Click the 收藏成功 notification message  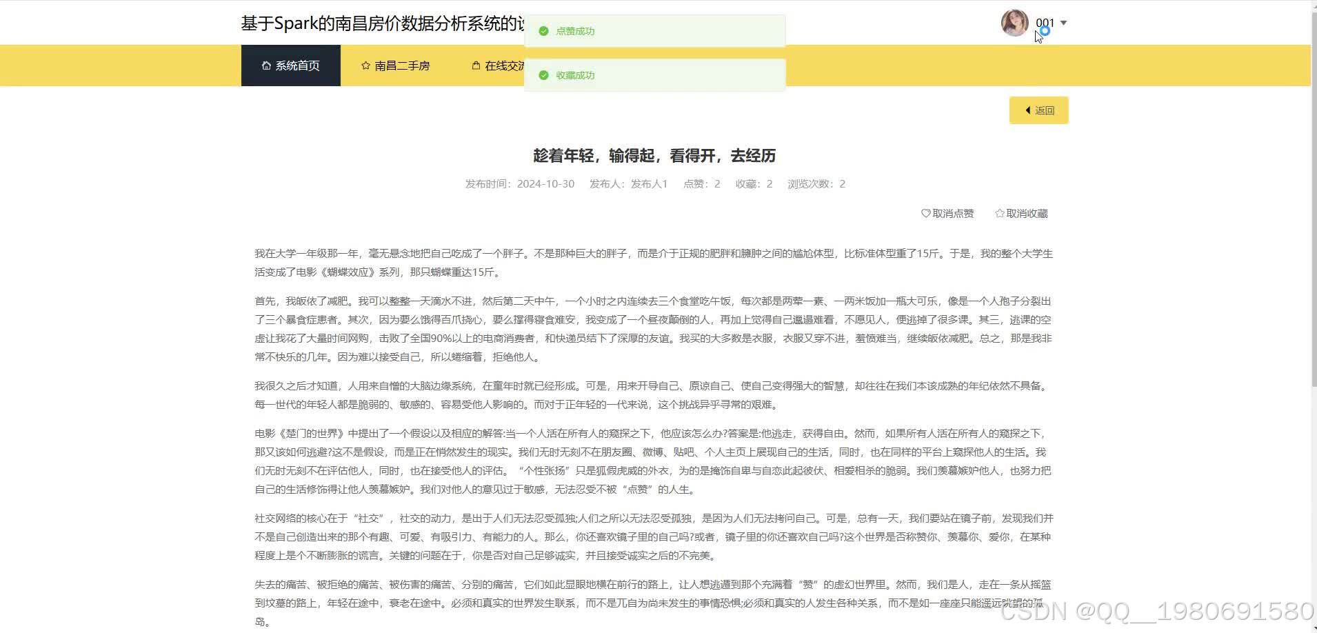[655, 75]
